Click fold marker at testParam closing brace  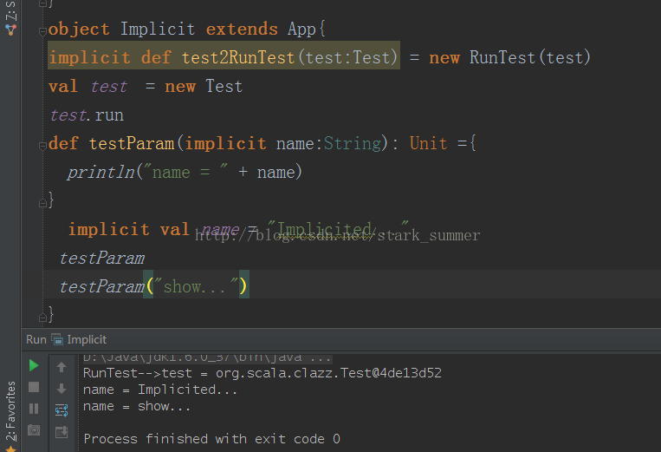click(x=43, y=201)
